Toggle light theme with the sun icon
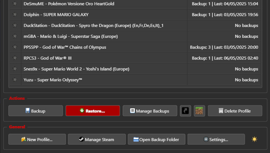Screen dimensions: 270x153 pyautogui.click(x=254, y=139)
